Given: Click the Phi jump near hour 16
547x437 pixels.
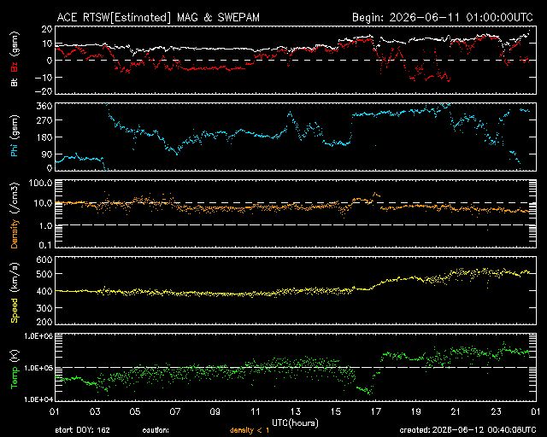Looking at the screenshot, I should pyautogui.click(x=351, y=128).
